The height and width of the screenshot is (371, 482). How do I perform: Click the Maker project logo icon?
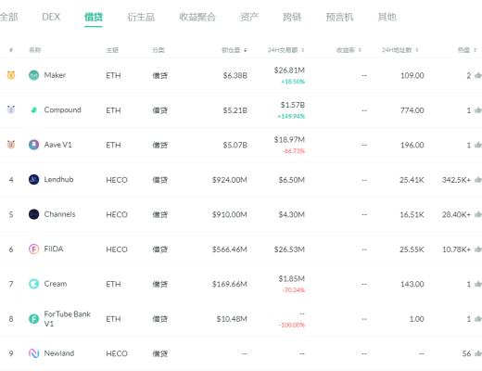tap(33, 75)
